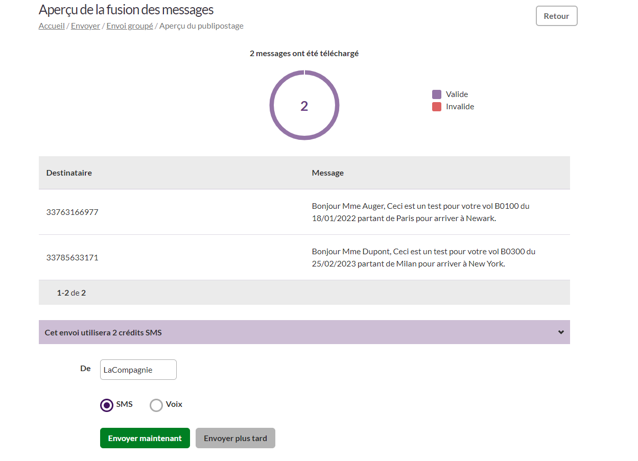Image resolution: width=638 pixels, height=461 pixels.
Task: Click the purple Valide legend swatch
Action: [x=437, y=94]
